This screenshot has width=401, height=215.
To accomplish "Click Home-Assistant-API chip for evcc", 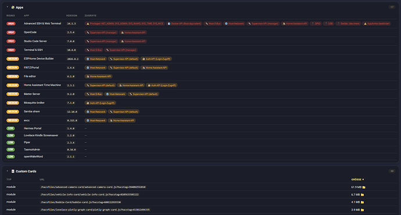I will tap(121, 121).
